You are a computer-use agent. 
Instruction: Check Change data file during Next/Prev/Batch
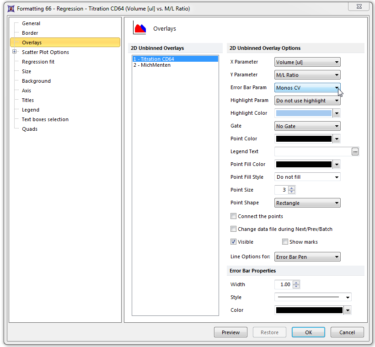coord(234,229)
